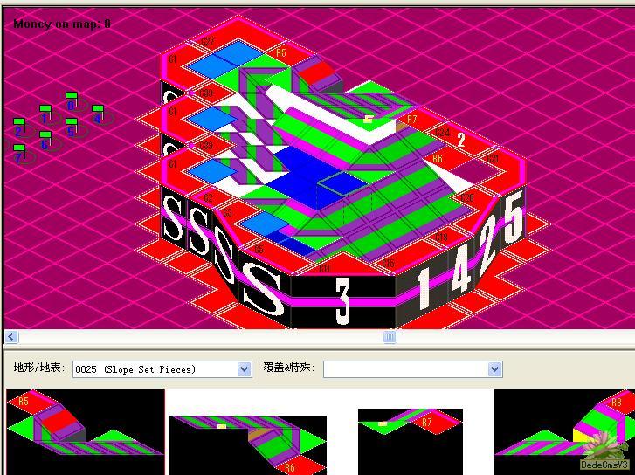This screenshot has height=475, width=635.
Task: Click the green flag numbered 6
Action: (x=45, y=141)
